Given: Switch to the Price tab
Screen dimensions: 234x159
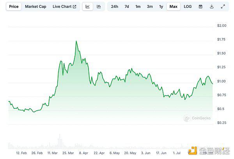Looking at the screenshot, I should tap(14, 7).
